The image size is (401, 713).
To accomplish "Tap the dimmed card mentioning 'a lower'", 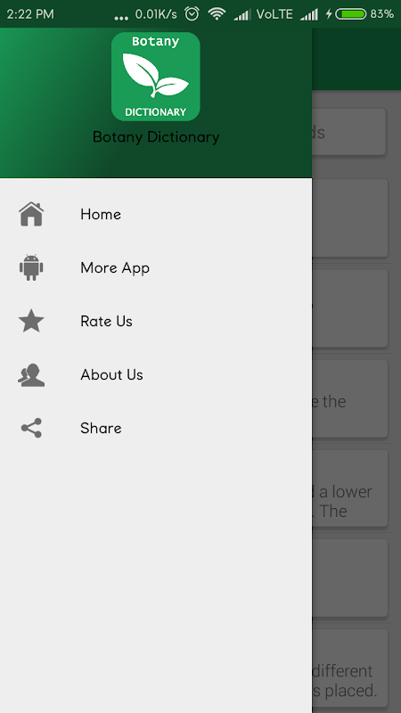I will [x=349, y=488].
